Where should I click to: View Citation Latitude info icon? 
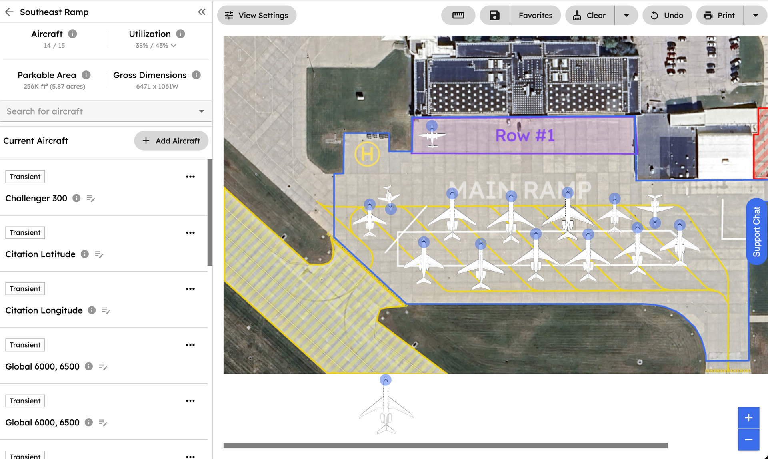[x=85, y=254]
